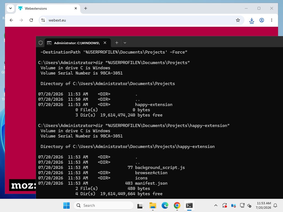283x212 pixels.
Task: Click 'browserAction' in terminal listing
Action: (151, 173)
